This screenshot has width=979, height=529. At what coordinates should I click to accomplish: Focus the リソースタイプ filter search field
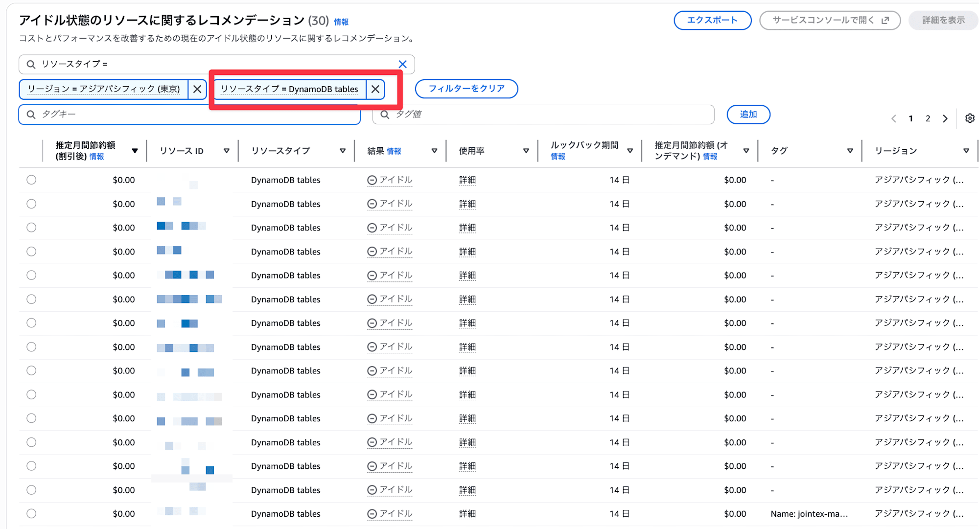click(x=216, y=64)
